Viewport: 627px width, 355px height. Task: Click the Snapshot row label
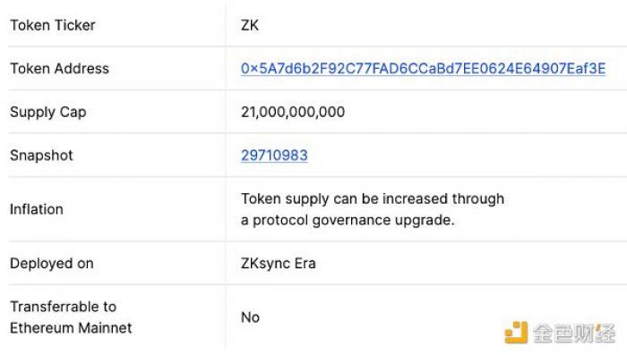41,156
